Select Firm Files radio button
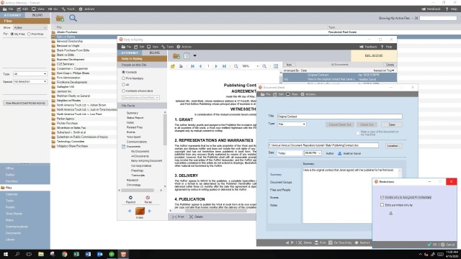The width and height of the screenshot is (461, 259). 29,34
